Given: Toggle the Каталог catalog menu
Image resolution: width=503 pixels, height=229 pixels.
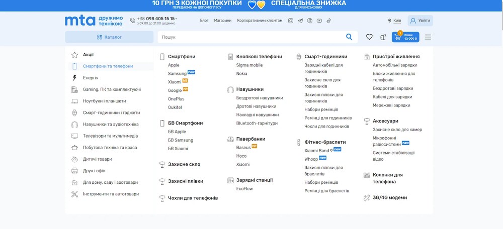Looking at the screenshot, I should 109,37.
